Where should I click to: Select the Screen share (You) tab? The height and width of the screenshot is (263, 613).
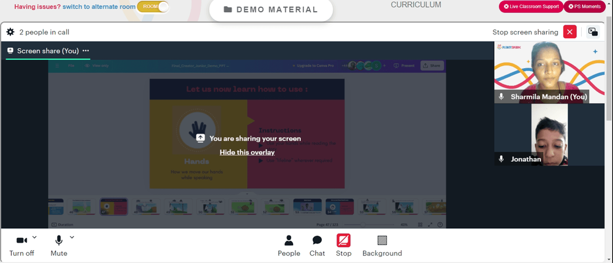point(48,51)
